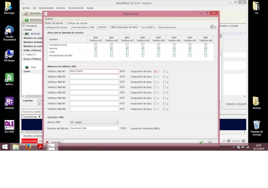Click the OK button
Viewport: 268px width, 188px height.
click(x=208, y=142)
